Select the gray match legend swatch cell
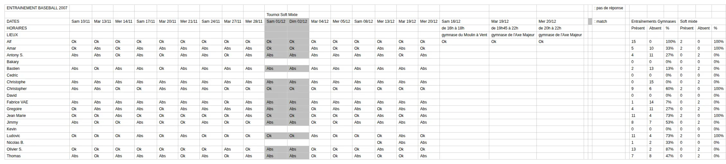Screen dimensions: 726x164 pyautogui.click(x=590, y=21)
